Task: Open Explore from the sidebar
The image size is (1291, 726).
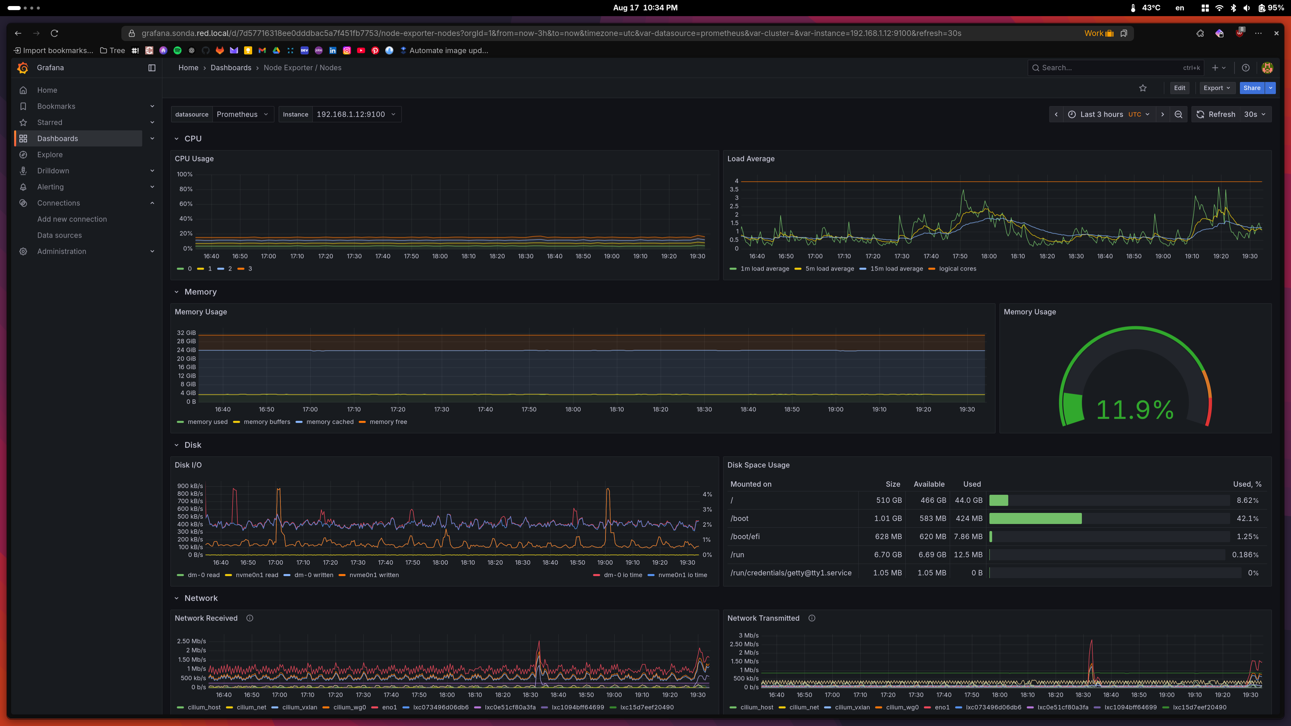Action: [x=50, y=154]
